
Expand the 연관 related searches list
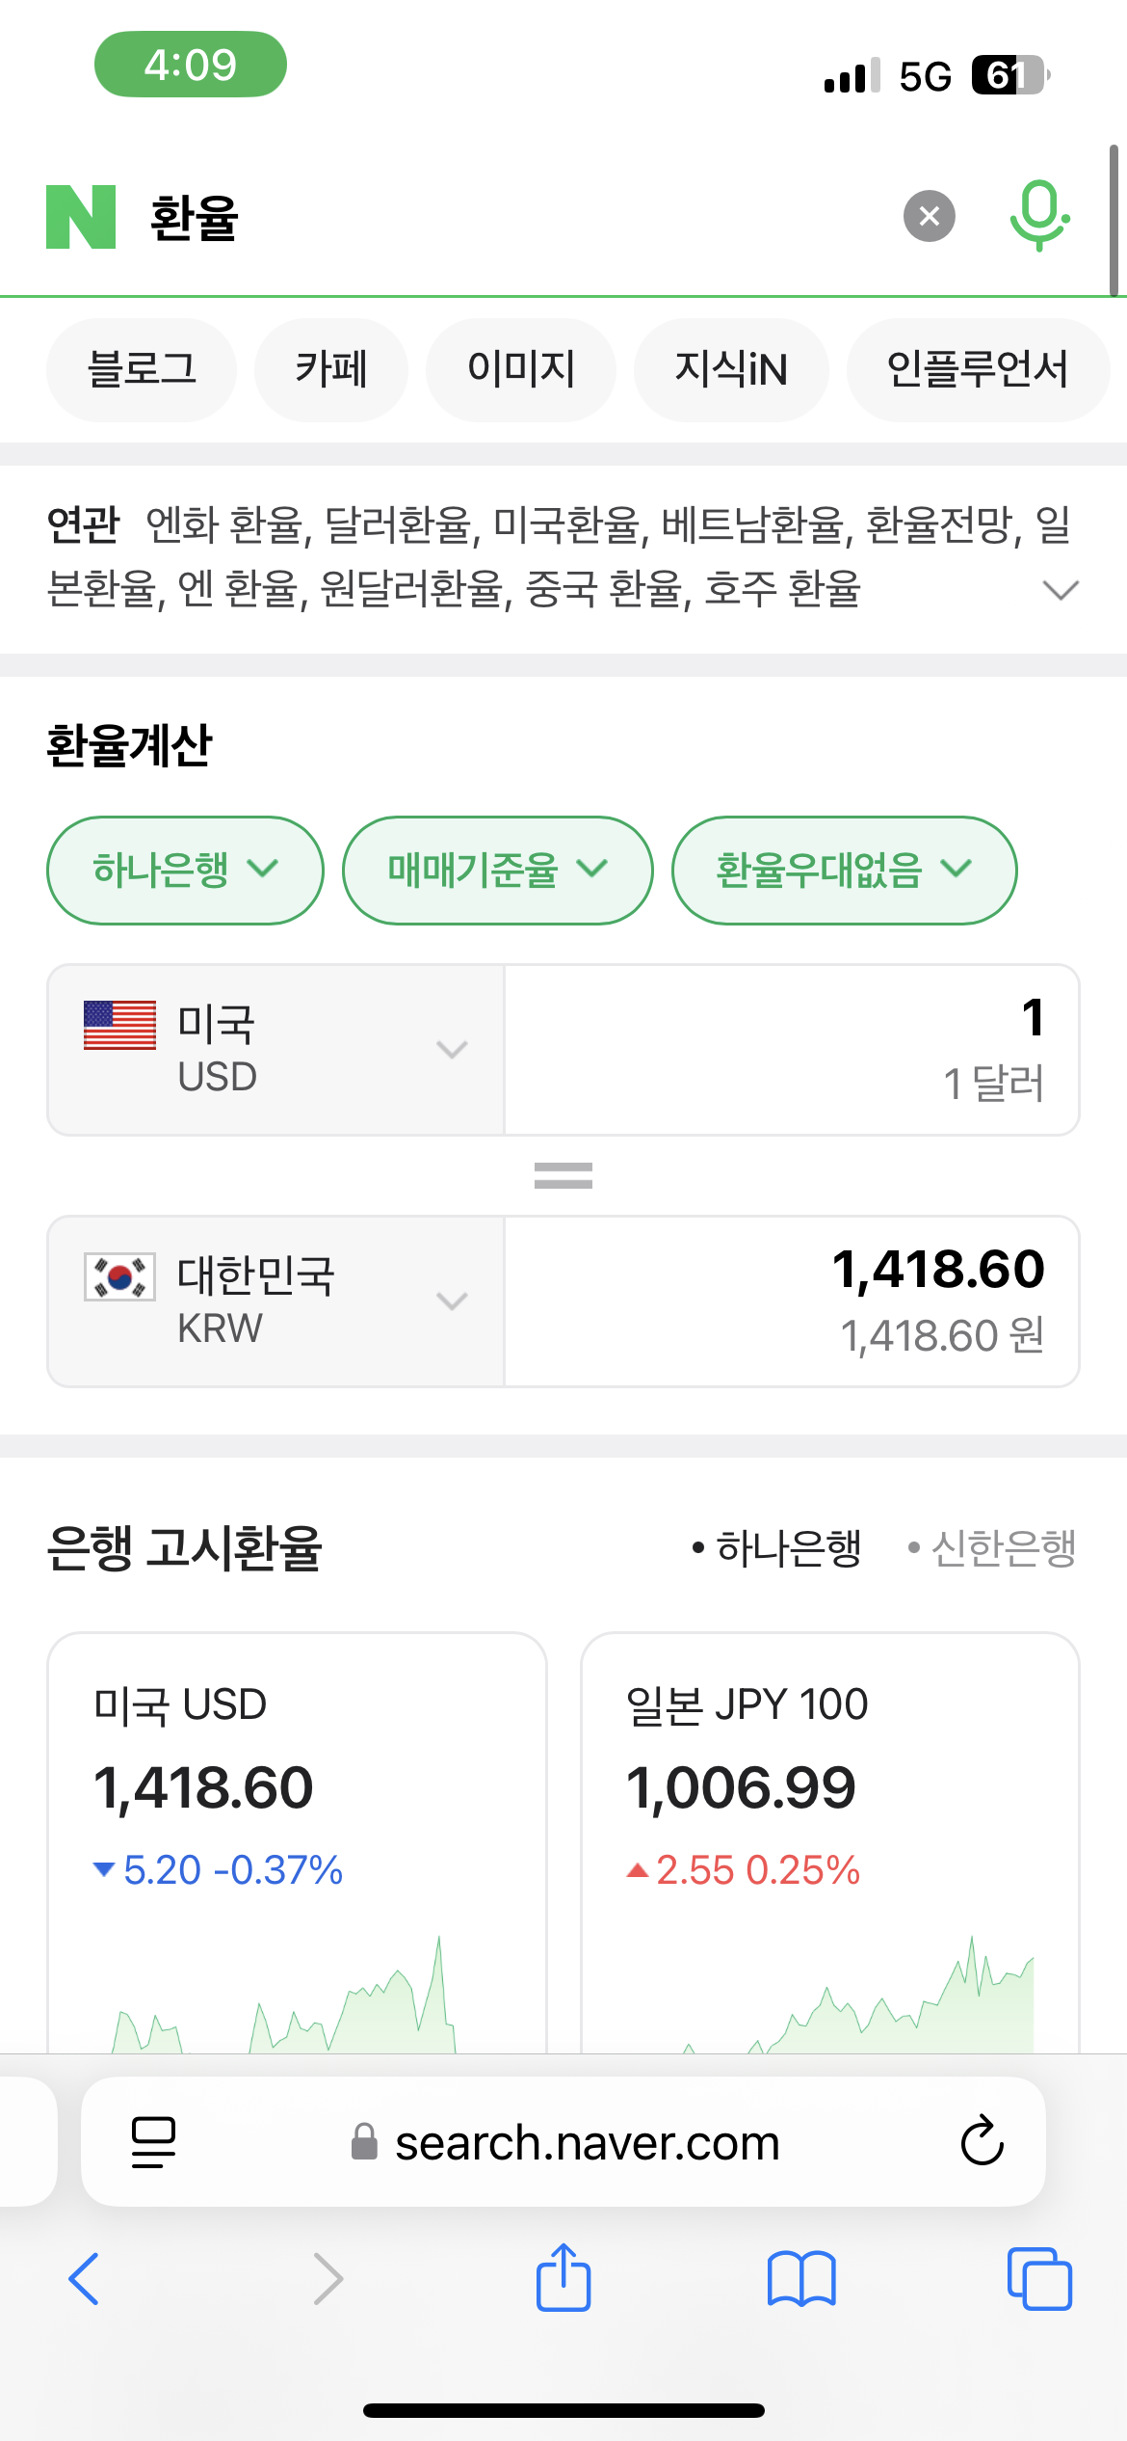point(1061,589)
